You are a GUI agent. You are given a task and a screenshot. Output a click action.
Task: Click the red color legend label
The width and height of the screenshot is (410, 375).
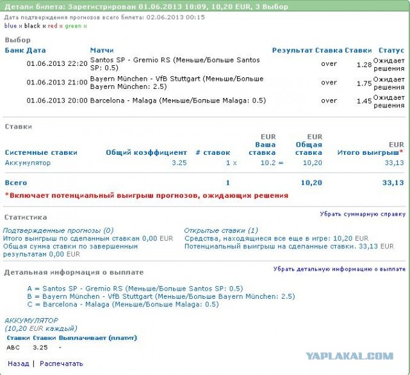pyautogui.click(x=52, y=26)
